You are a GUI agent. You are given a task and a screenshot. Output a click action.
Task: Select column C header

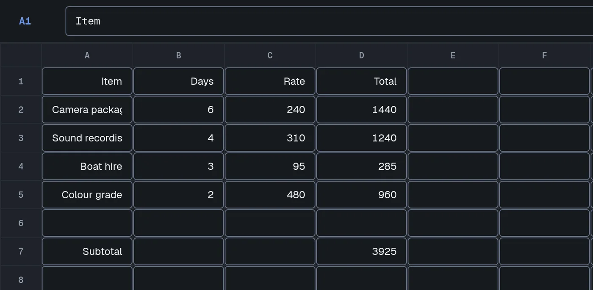point(270,55)
